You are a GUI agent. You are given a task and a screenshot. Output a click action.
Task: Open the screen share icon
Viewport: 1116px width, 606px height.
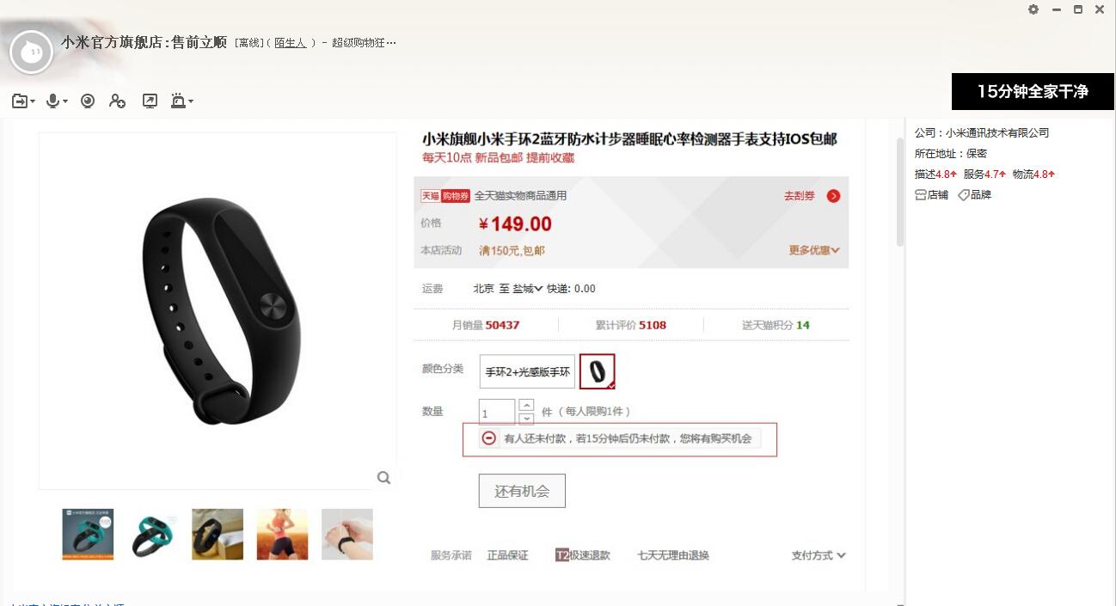tap(150, 101)
